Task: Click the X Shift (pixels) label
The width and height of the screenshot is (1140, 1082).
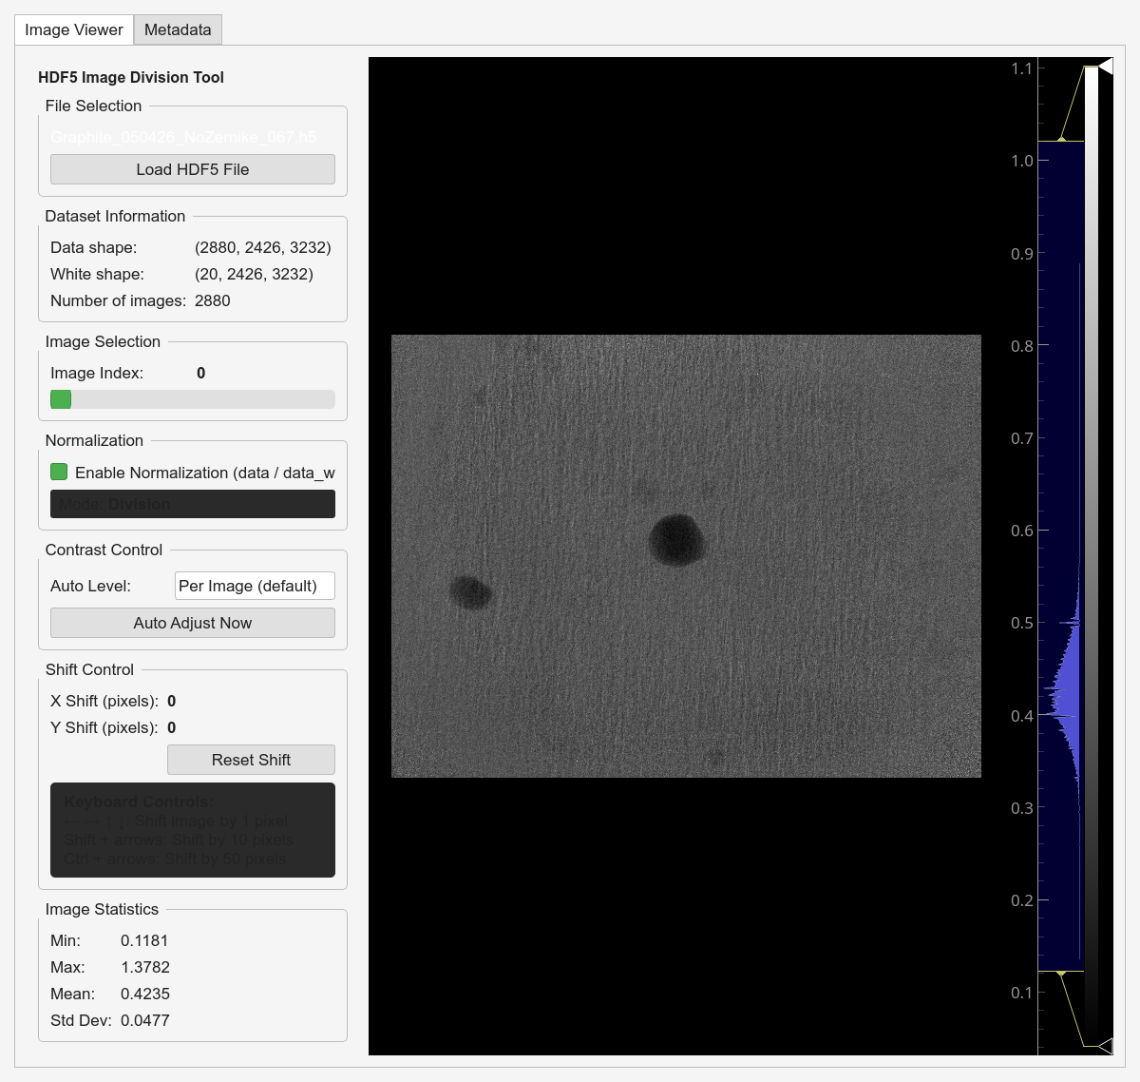Action: (104, 701)
